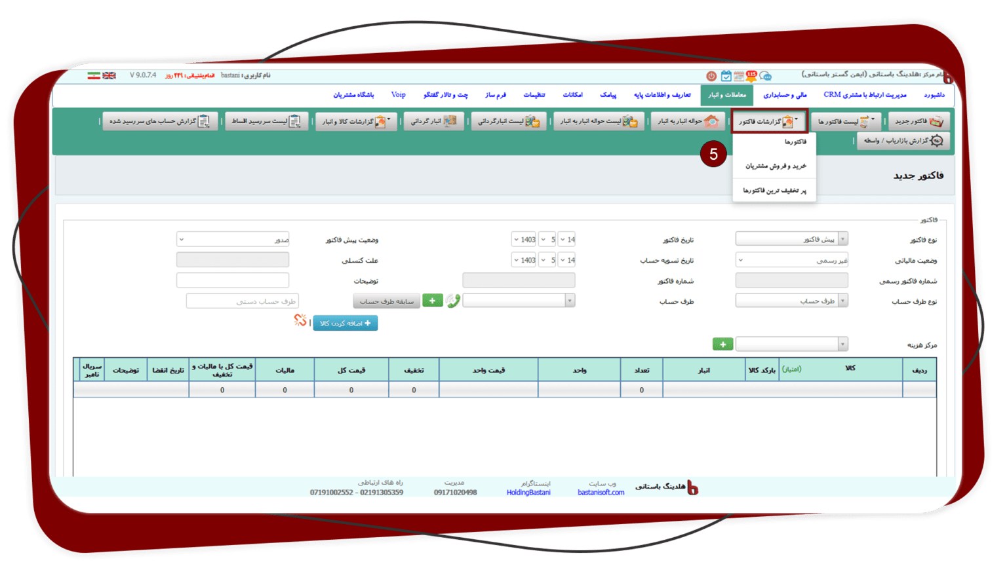Viewport: 1007px width, 566px height.
Task: Open year dropdown of تاریخ تسویه حساب
Action: coord(524,260)
